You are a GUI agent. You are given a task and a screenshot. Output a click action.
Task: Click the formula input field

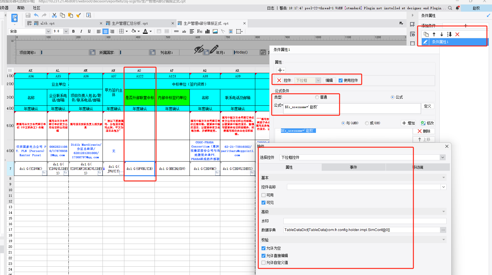[x=352, y=108]
